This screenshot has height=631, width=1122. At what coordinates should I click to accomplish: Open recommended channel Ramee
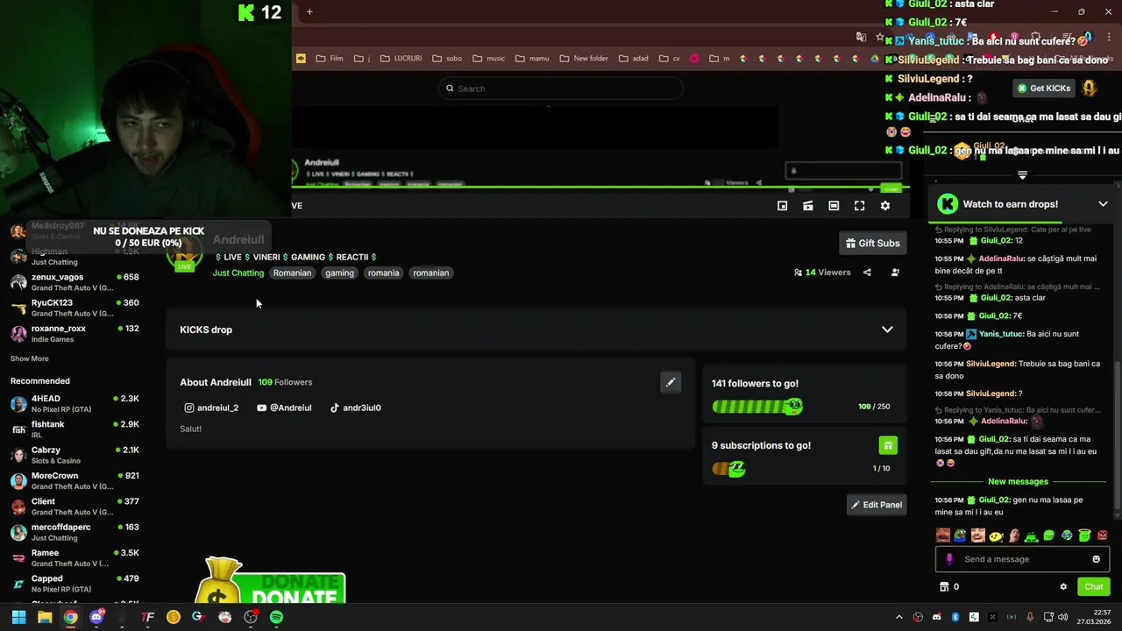[x=75, y=558]
